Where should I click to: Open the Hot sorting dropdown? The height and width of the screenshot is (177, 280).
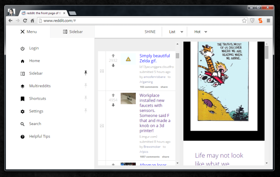pyautogui.click(x=200, y=32)
